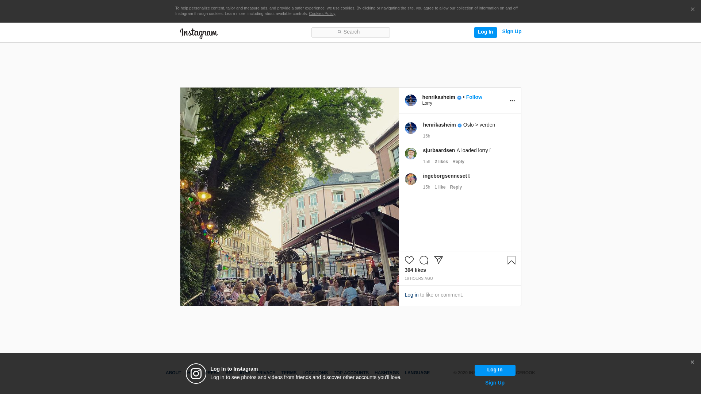Click Log in link to comment
Image resolution: width=701 pixels, height=394 pixels.
411,295
